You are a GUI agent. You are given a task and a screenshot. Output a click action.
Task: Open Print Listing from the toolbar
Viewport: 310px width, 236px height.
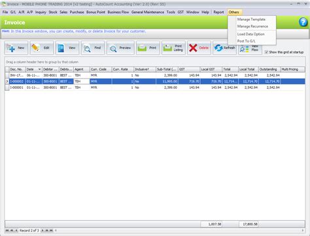[x=173, y=48]
